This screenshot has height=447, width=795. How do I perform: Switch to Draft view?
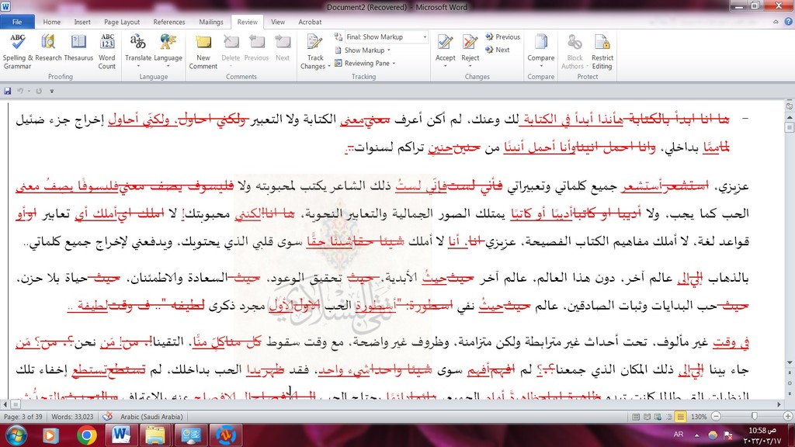pyautogui.click(x=680, y=417)
